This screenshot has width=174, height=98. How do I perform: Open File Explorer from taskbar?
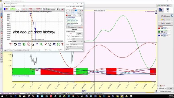click(x=20, y=96)
